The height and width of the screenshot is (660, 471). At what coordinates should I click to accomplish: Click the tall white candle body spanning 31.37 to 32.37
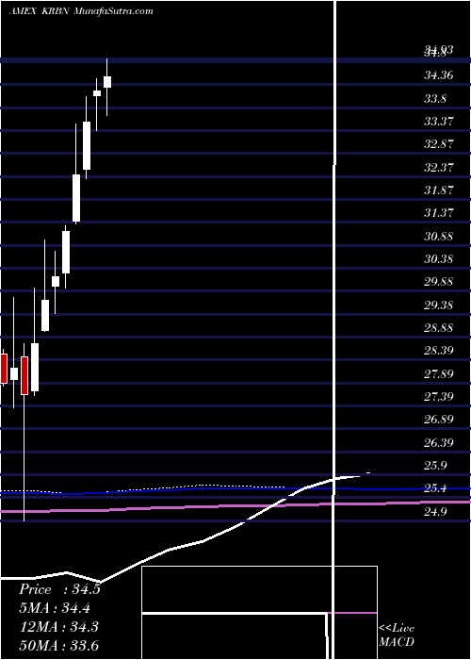click(x=76, y=198)
